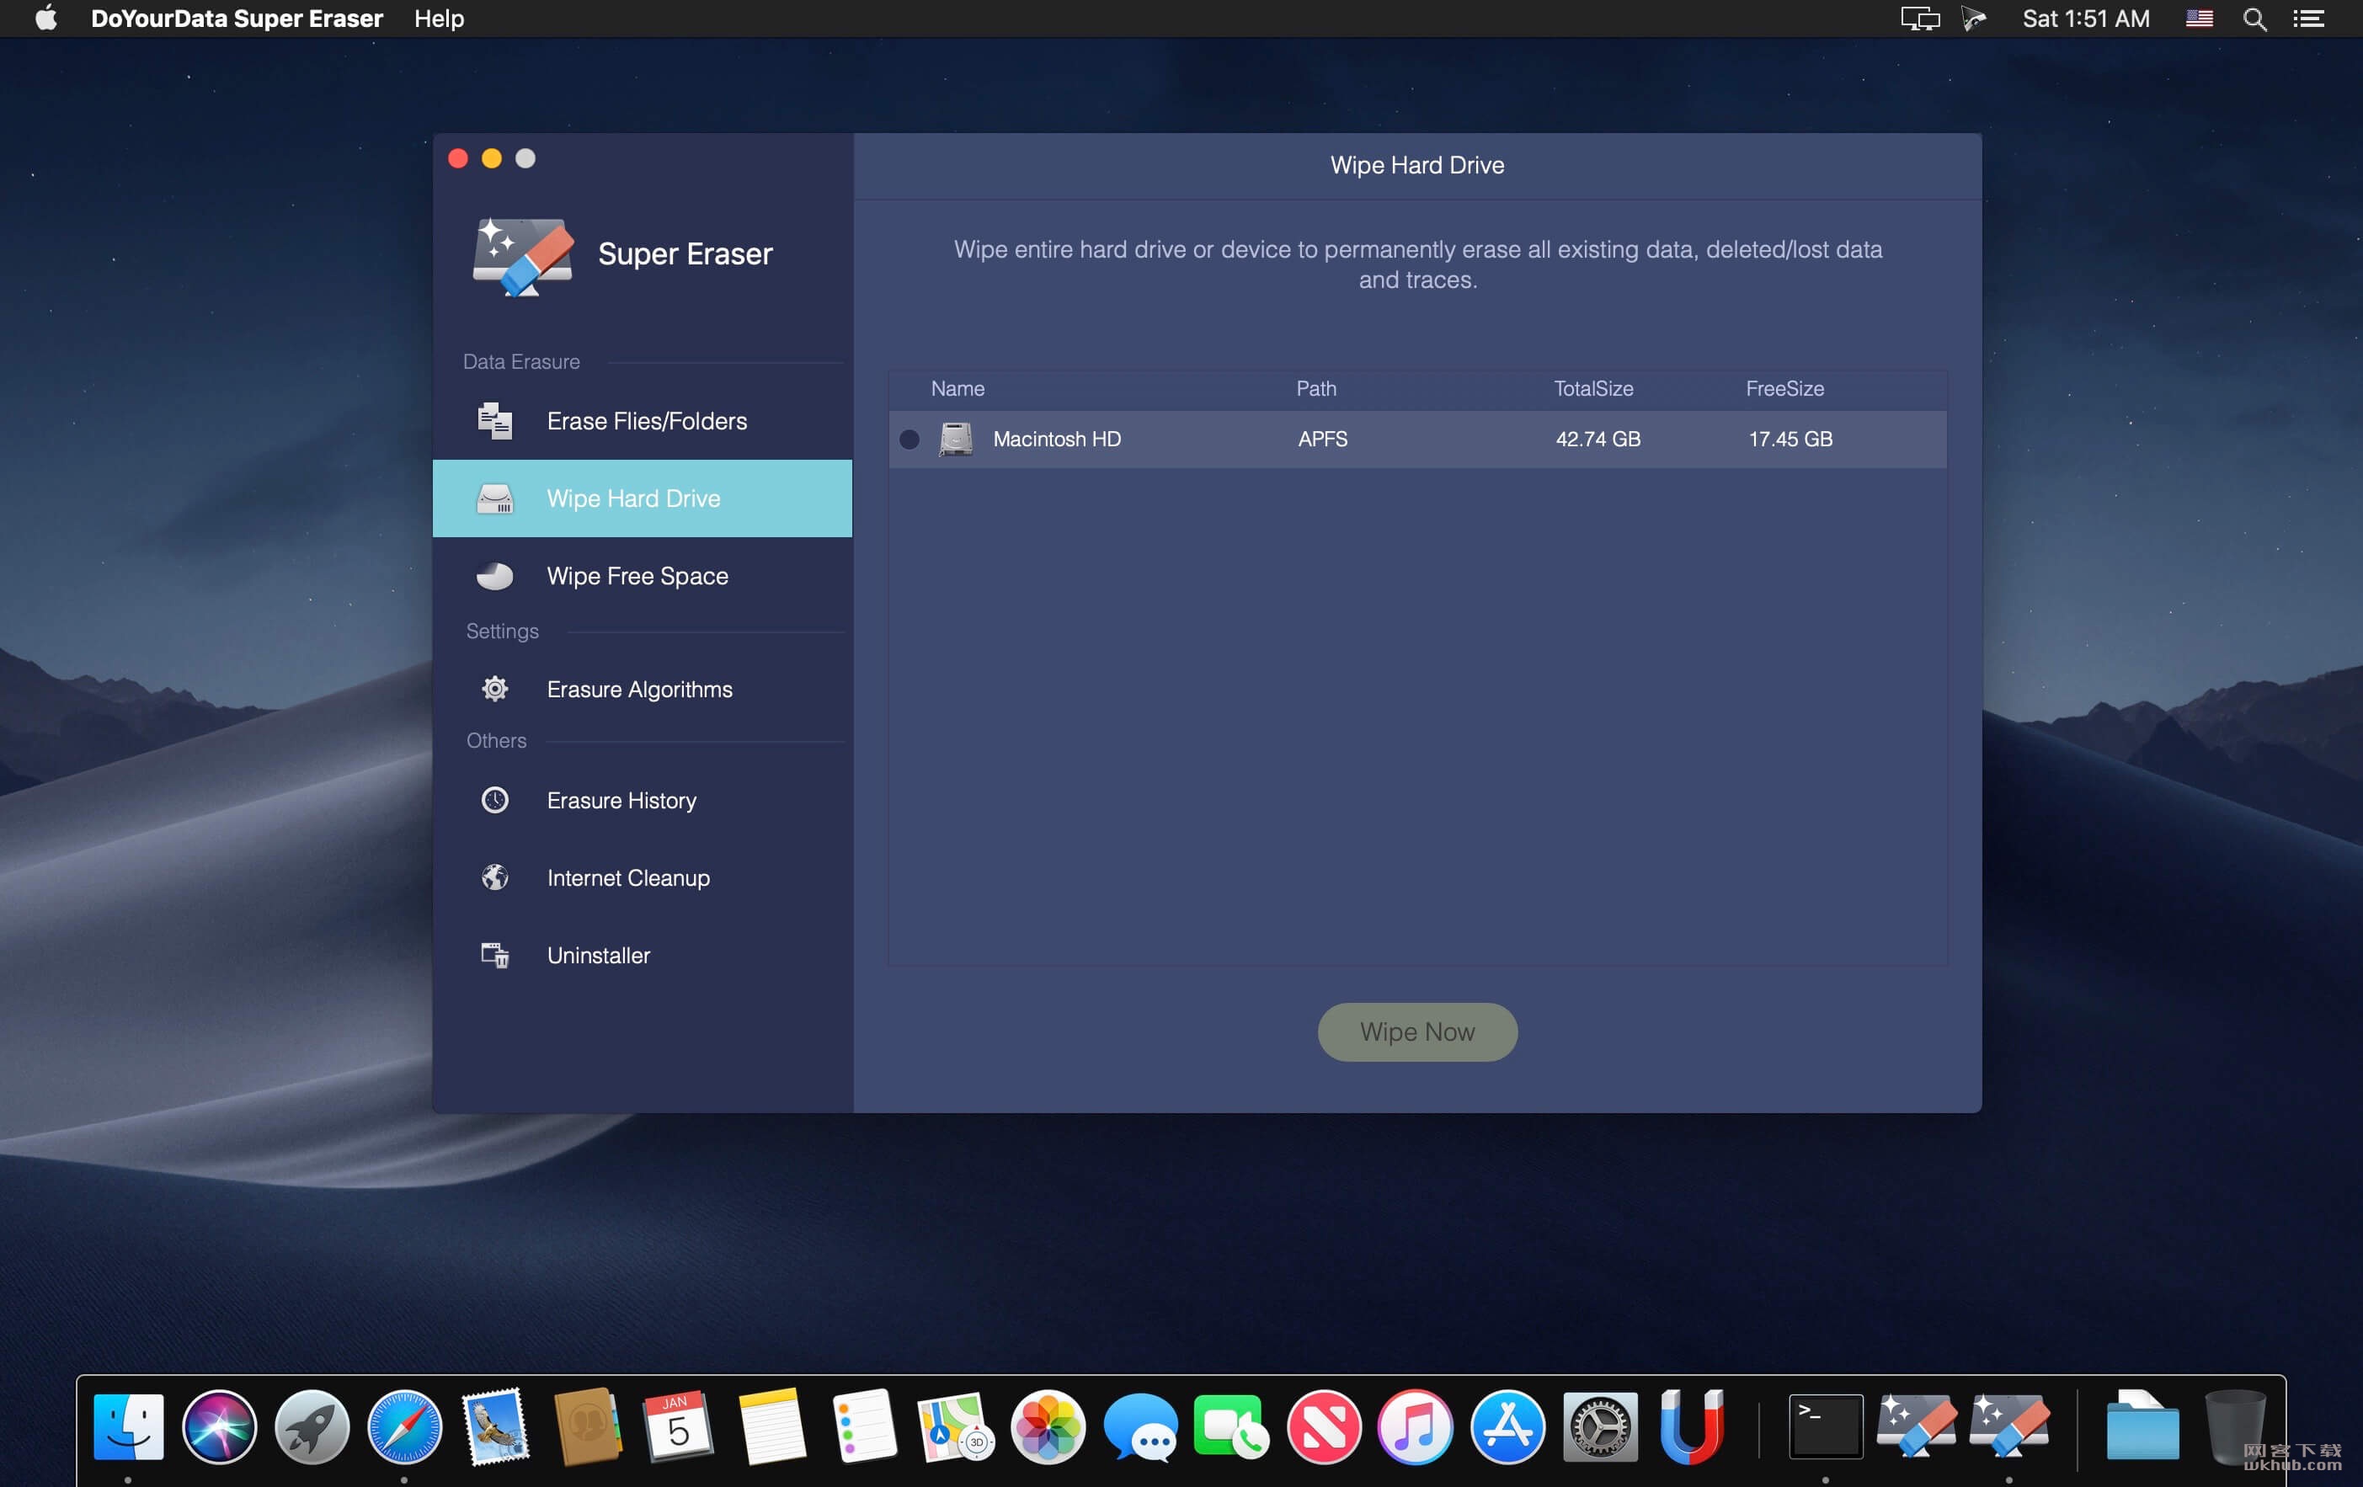This screenshot has height=1487, width=2363.
Task: Click the first Super Eraser Dock icon
Action: tap(1917, 1426)
